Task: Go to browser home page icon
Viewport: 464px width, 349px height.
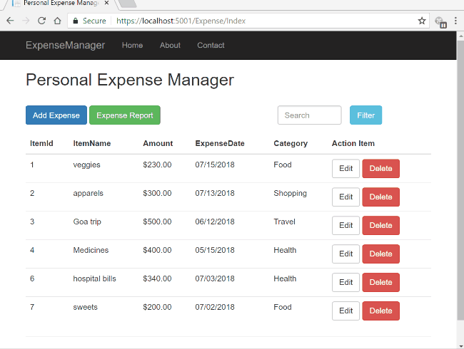Action: pos(57,21)
